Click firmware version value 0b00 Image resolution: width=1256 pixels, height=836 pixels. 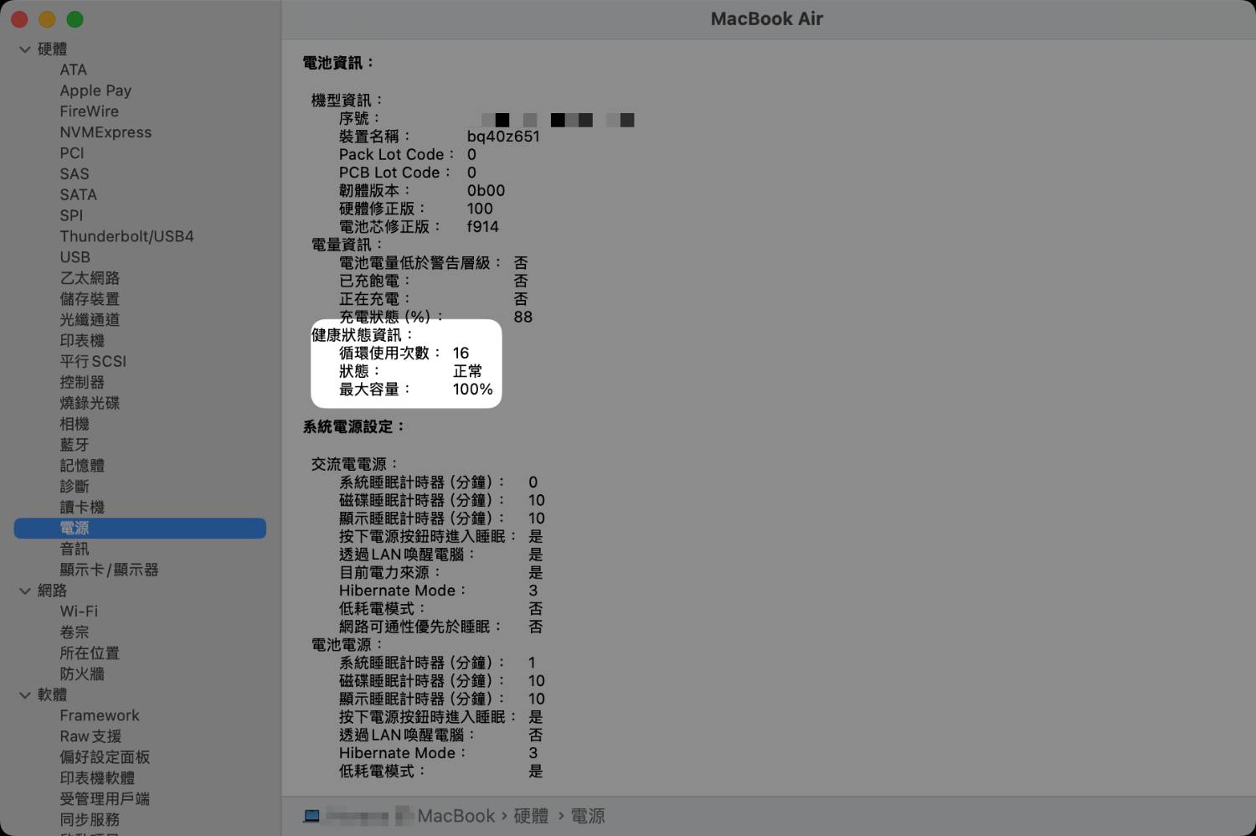pos(486,190)
